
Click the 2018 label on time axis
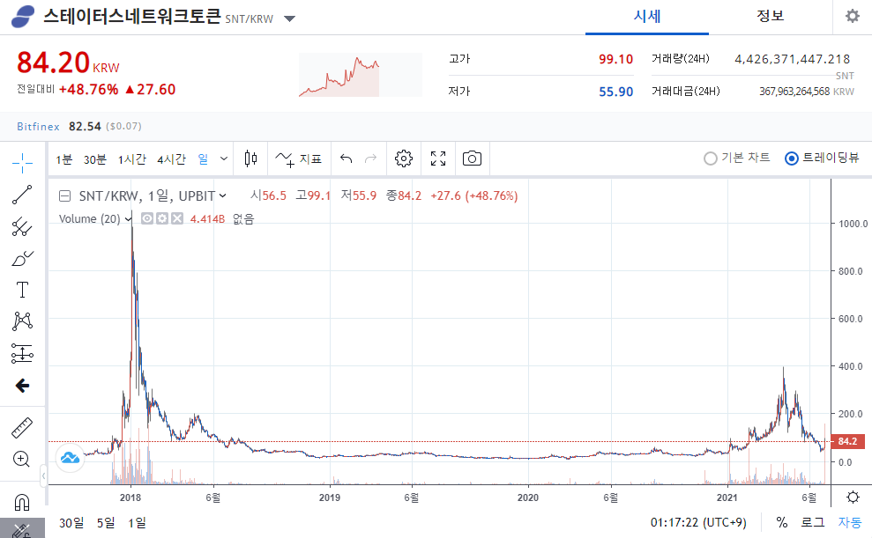click(130, 497)
